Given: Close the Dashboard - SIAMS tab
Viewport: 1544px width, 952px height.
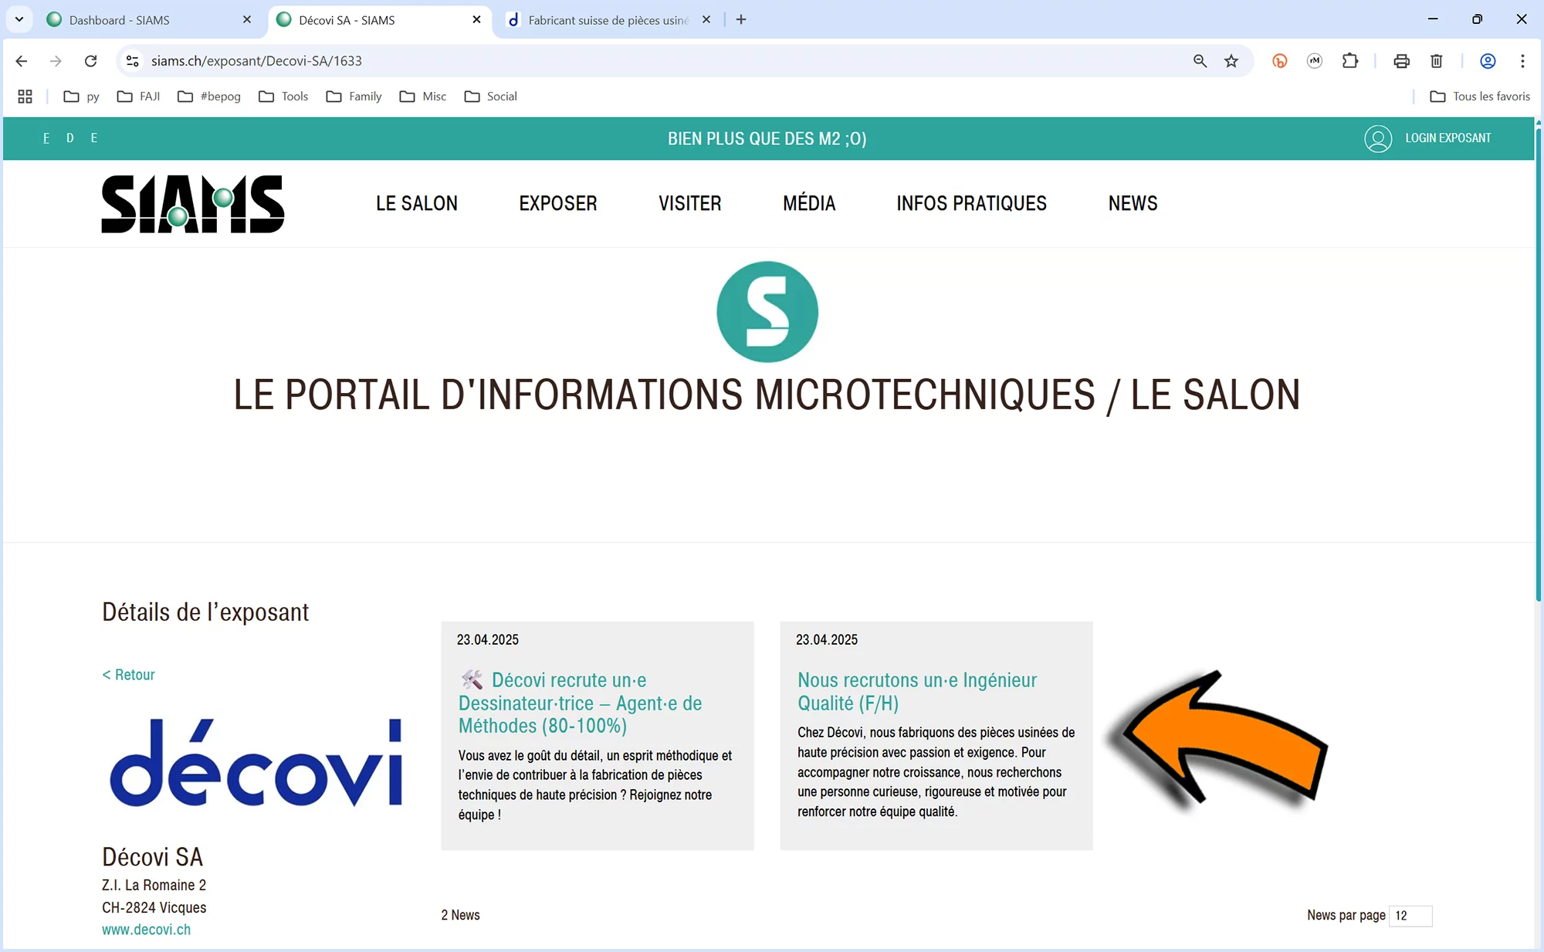Looking at the screenshot, I should pos(247,19).
